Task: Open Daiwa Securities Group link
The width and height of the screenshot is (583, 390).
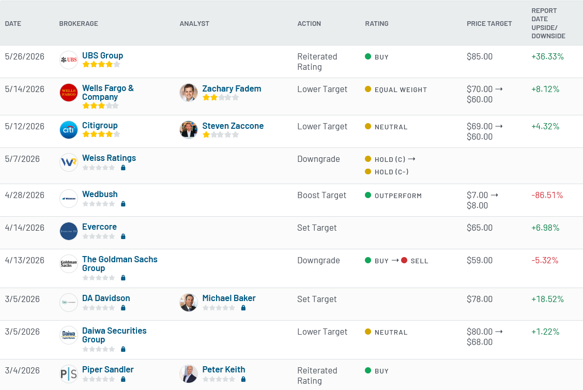Action: [114, 335]
